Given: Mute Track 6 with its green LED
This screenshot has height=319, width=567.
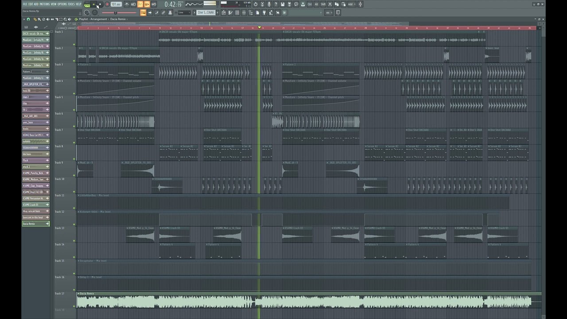Looking at the screenshot, I should 74,126.
